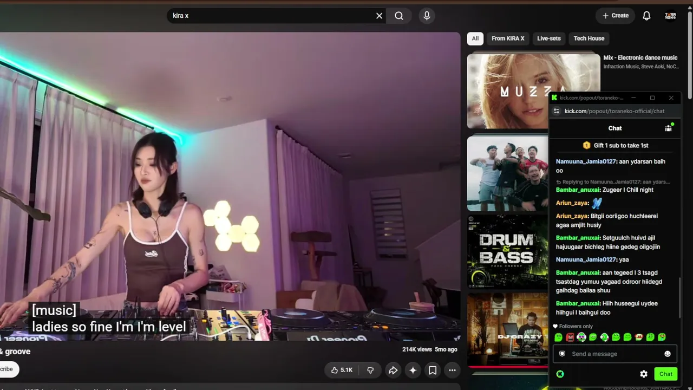
Task: Share the video
Action: click(x=393, y=370)
